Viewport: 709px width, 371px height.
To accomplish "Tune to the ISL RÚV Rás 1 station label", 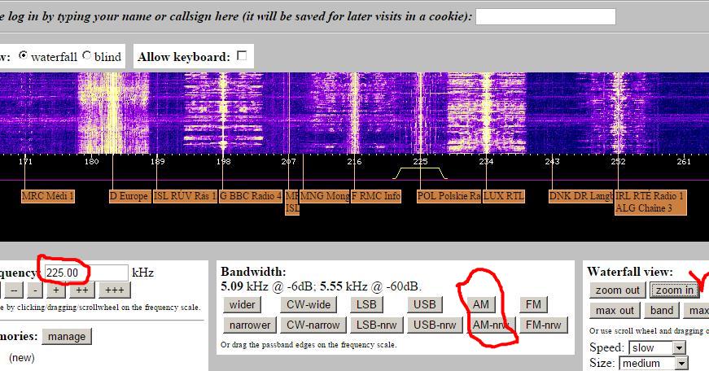I will (185, 196).
